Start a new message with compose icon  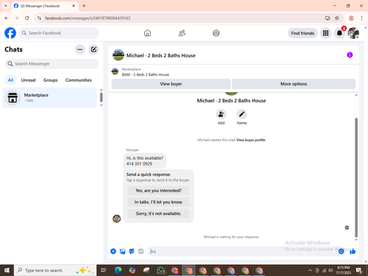pos(93,49)
